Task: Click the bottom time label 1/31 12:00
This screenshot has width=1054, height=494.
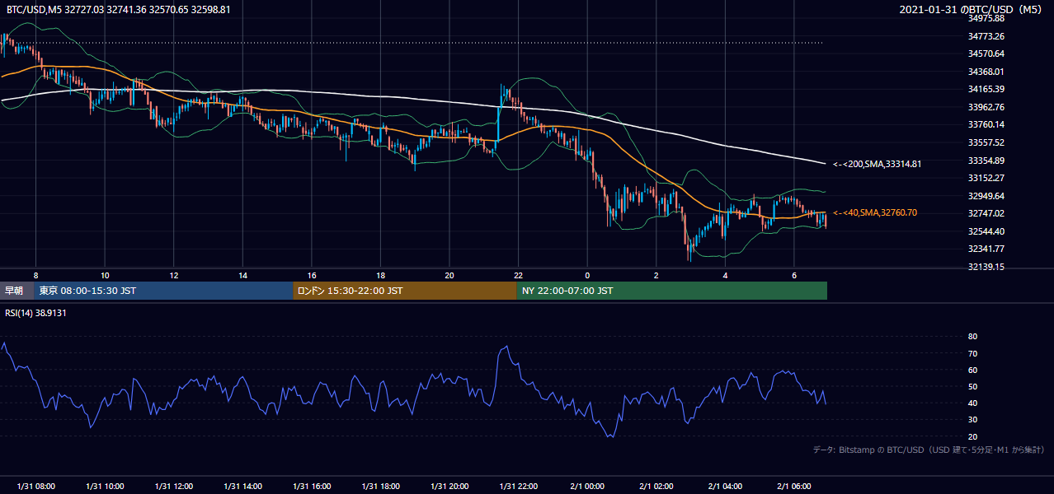Action: coord(173,486)
